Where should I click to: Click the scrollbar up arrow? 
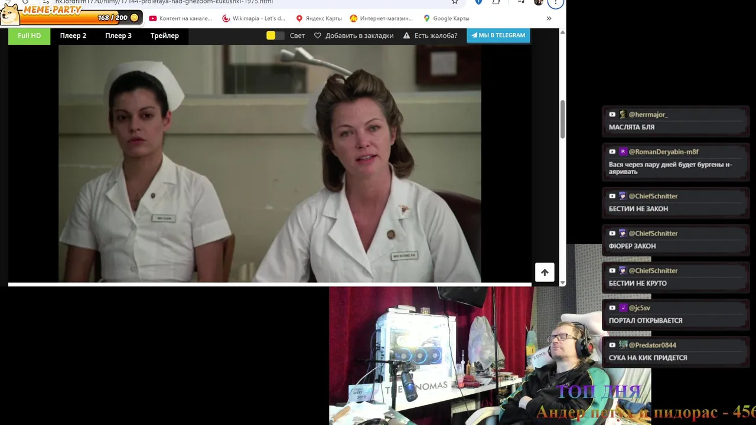[562, 31]
